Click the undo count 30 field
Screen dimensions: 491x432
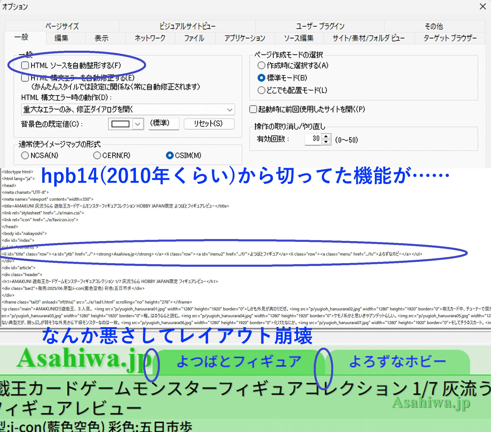coord(313,139)
